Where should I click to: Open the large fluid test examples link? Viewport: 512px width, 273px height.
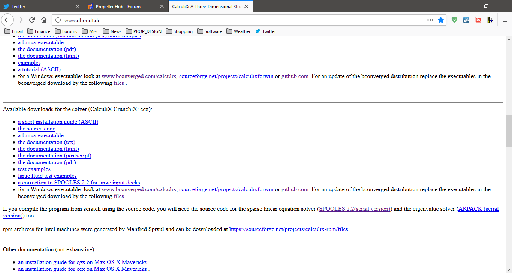pos(47,176)
